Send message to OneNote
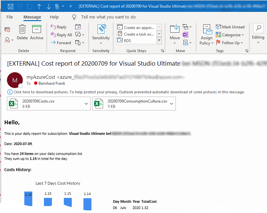This screenshot has height=213, width=267. 186,35
